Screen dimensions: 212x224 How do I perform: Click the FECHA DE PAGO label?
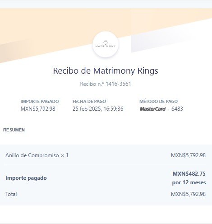pos(89,102)
